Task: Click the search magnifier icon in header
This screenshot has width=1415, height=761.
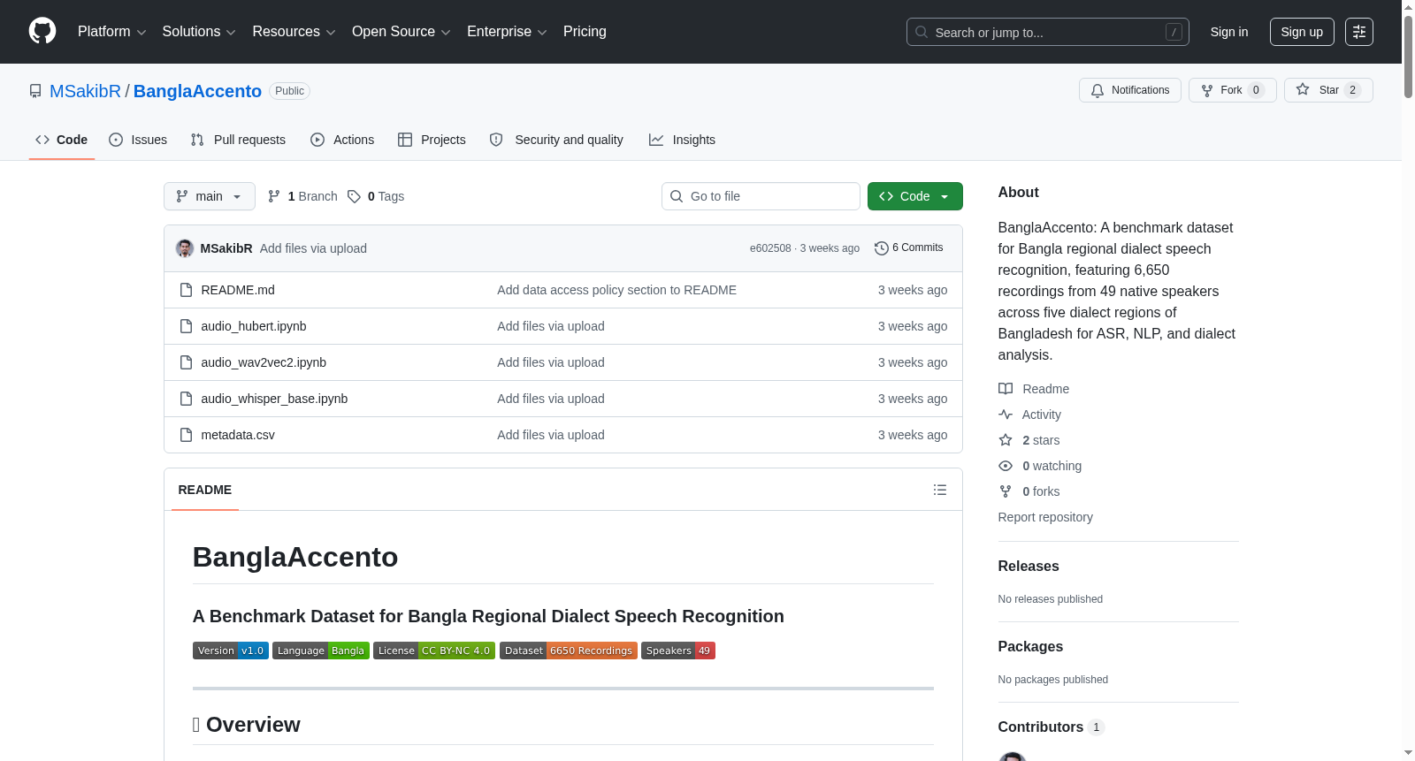Action: coord(922,32)
